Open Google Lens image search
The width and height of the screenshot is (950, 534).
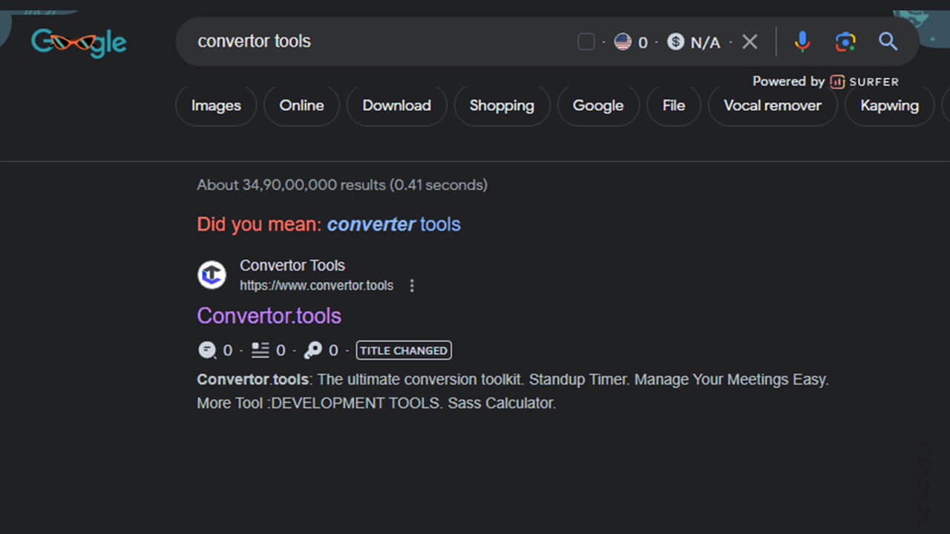[x=845, y=42]
